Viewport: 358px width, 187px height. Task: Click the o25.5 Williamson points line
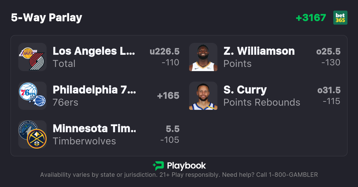(328, 51)
